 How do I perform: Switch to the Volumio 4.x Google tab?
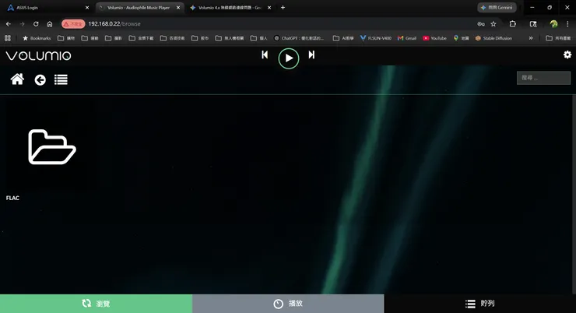click(230, 7)
